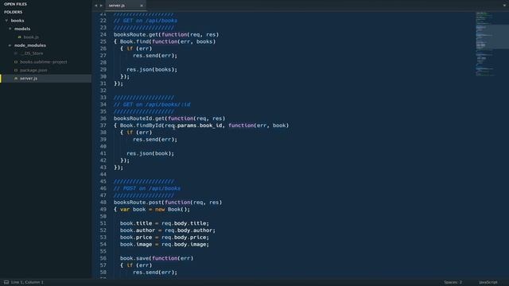
Task: Click the res.json(books); statement
Action: tap(152, 70)
